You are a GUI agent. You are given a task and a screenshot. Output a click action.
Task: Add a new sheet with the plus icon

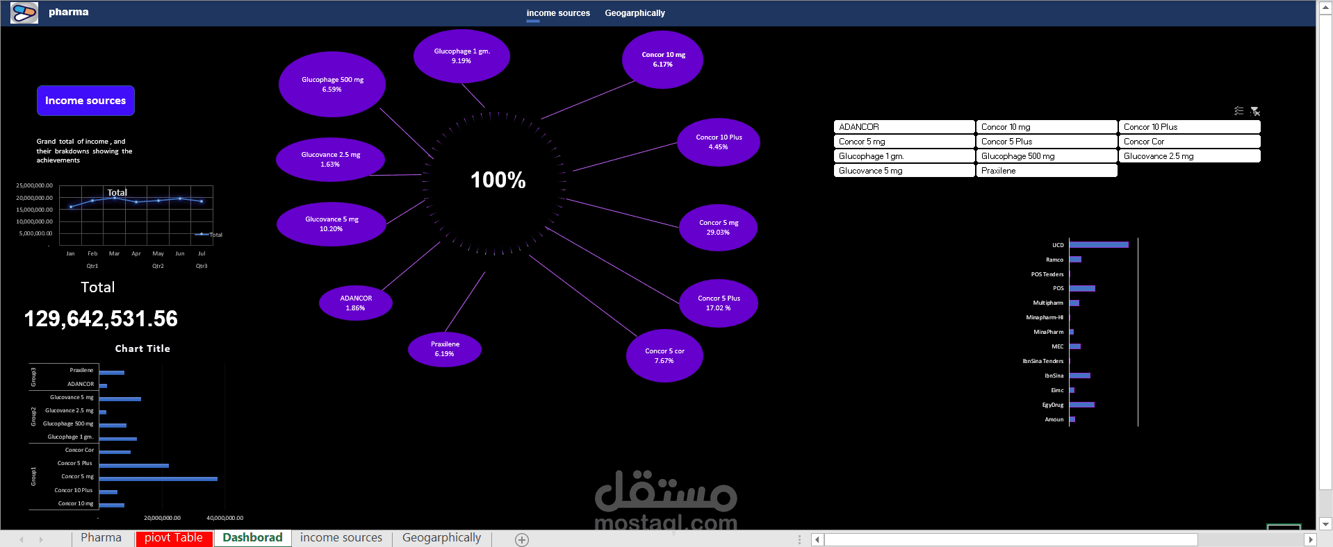click(522, 539)
